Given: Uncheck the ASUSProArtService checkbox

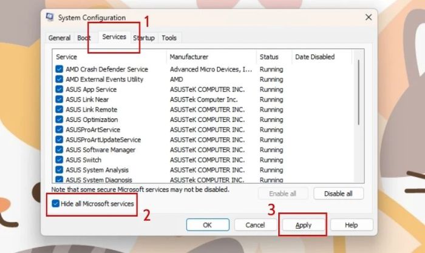Looking at the screenshot, I should click(59, 129).
